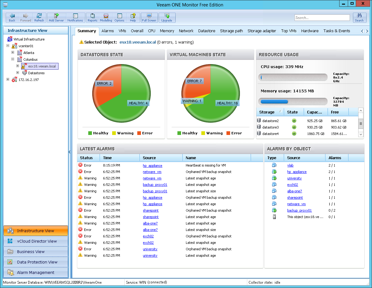Click the error icon on Heartbeat missing alarm
The width and height of the screenshot is (372, 288).
(x=81, y=165)
